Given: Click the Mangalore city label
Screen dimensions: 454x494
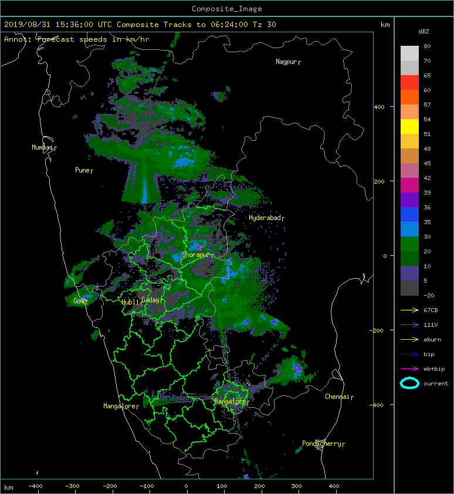Looking at the screenshot, I should pyautogui.click(x=120, y=406).
